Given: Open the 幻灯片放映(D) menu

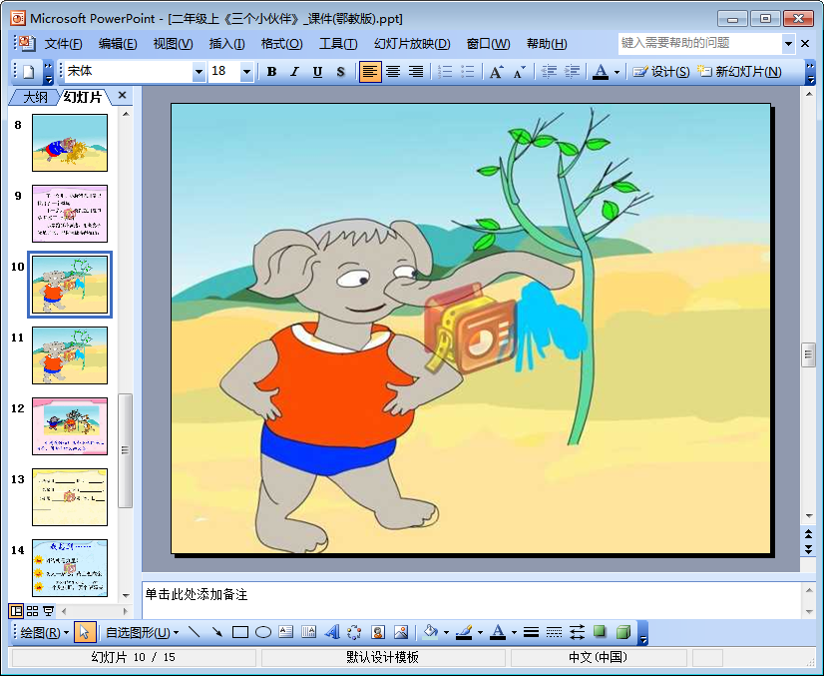Looking at the screenshot, I should click(x=412, y=44).
